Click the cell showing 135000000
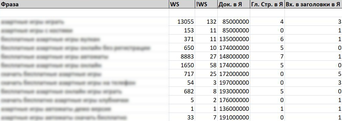Viewport: 342px width, 121px height. coord(234,39)
